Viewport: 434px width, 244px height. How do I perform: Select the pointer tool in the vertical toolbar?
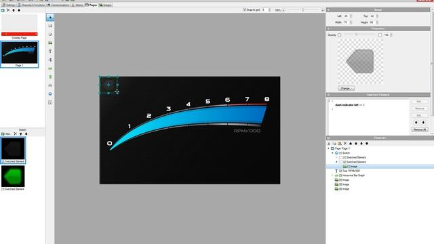pos(50,18)
